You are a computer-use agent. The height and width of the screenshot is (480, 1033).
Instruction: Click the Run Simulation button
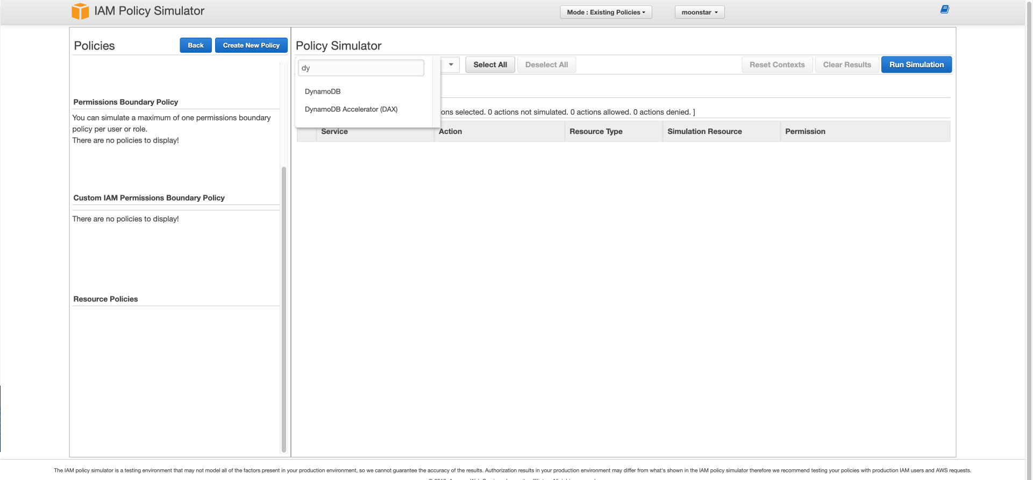click(x=916, y=65)
